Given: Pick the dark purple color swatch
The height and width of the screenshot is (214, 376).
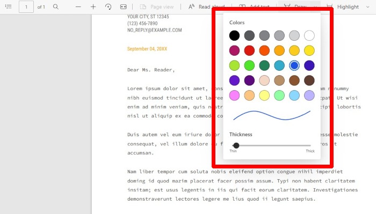Looking at the screenshot, I should tap(249, 80).
